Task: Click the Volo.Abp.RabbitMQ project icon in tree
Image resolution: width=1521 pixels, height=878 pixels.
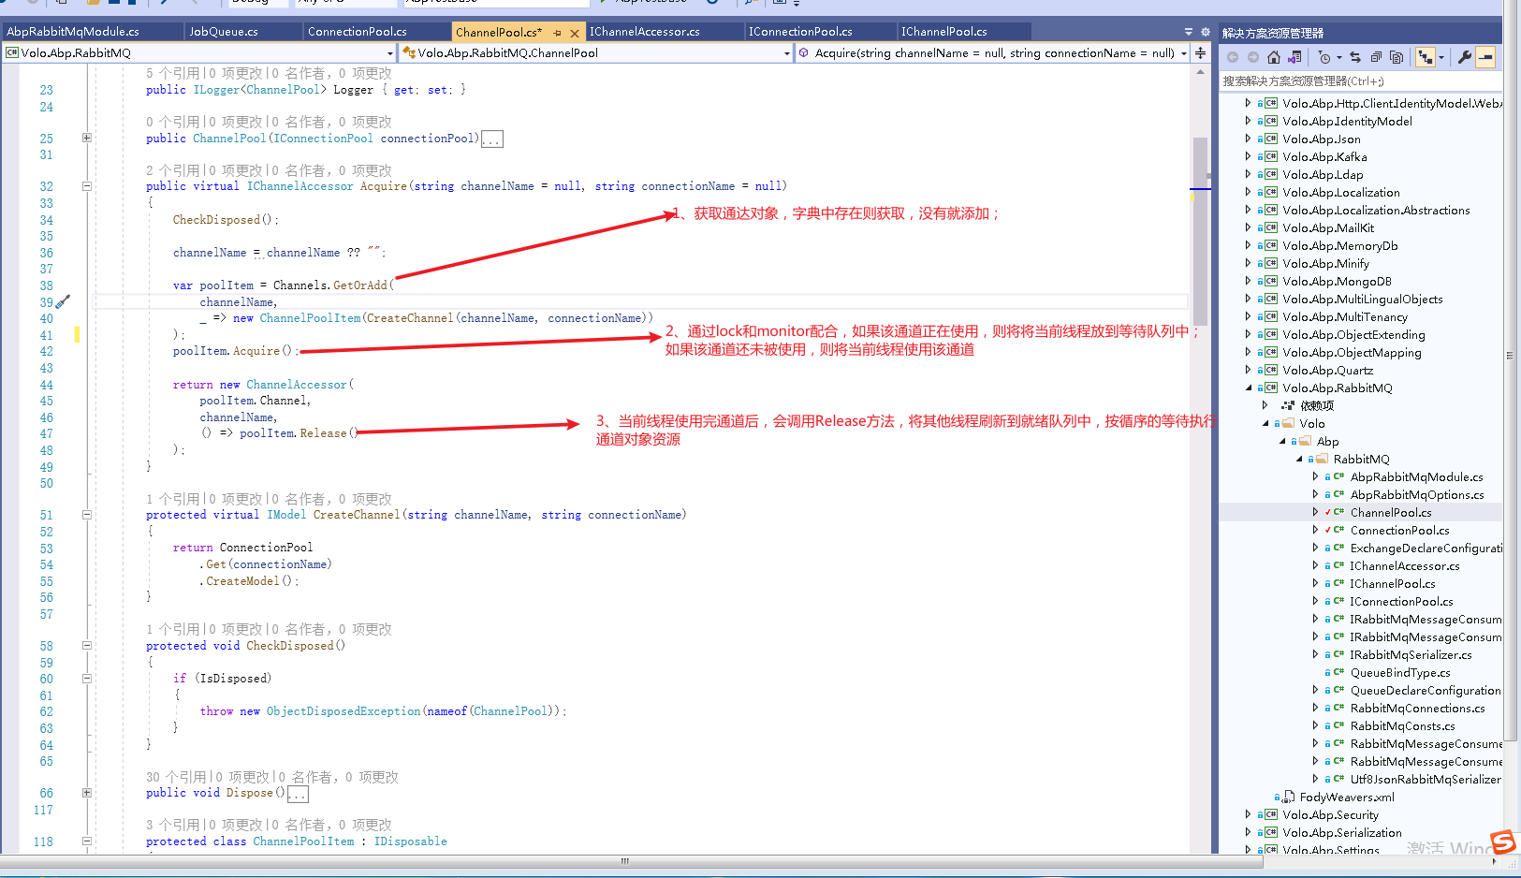Action: 1271,388
